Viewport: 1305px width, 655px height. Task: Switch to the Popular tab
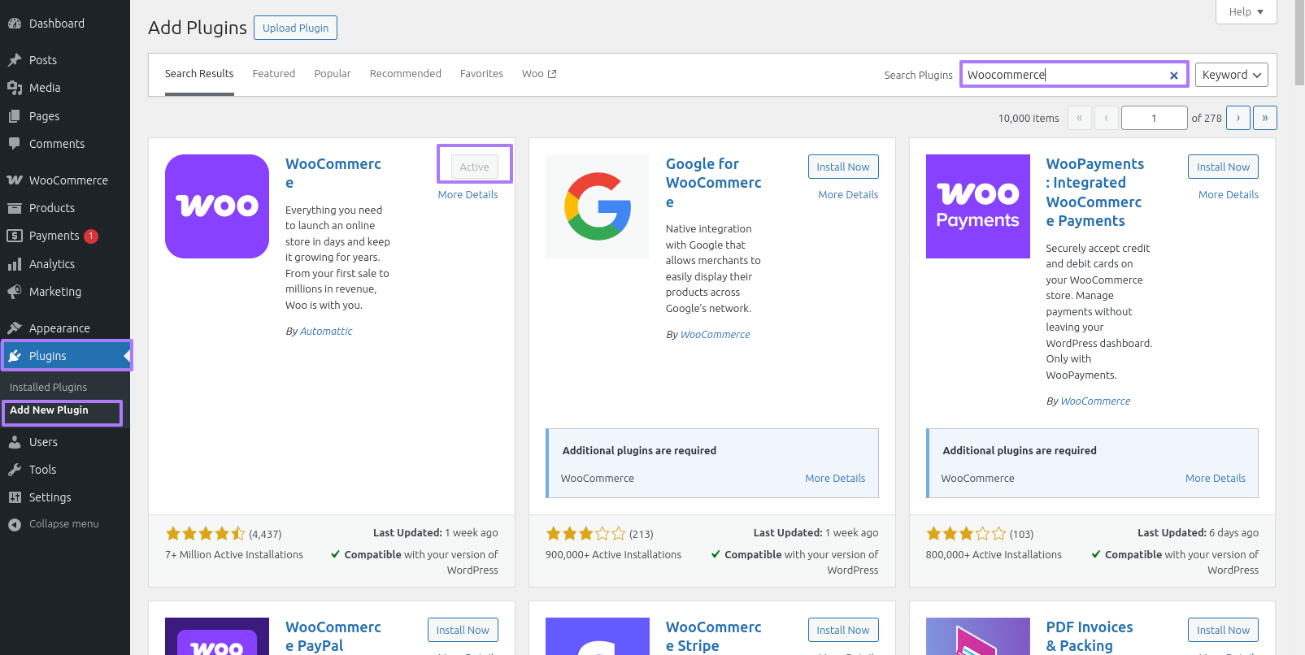[x=333, y=74]
